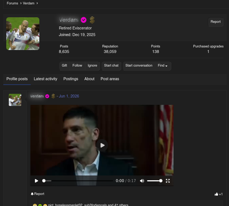Screen dimensions: 229x206
Task: Click the bell Report link under the video
Action: (37, 194)
